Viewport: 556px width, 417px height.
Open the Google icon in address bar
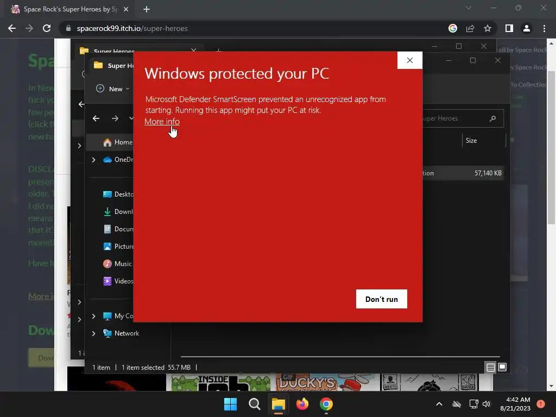pos(453,28)
